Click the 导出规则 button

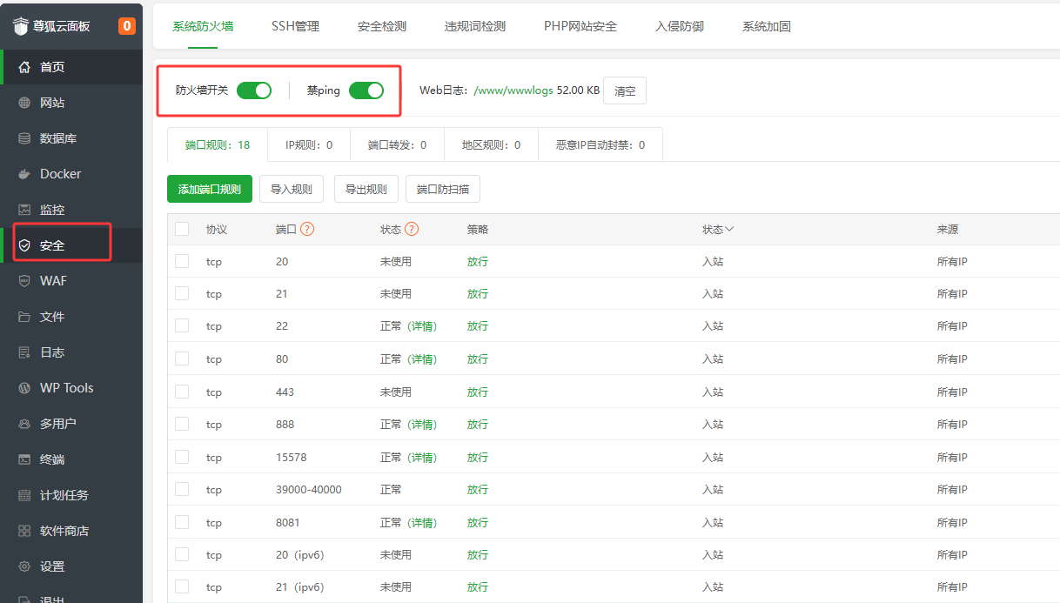[366, 189]
